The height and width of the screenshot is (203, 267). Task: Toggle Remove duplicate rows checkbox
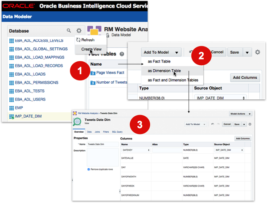[x=89, y=169]
